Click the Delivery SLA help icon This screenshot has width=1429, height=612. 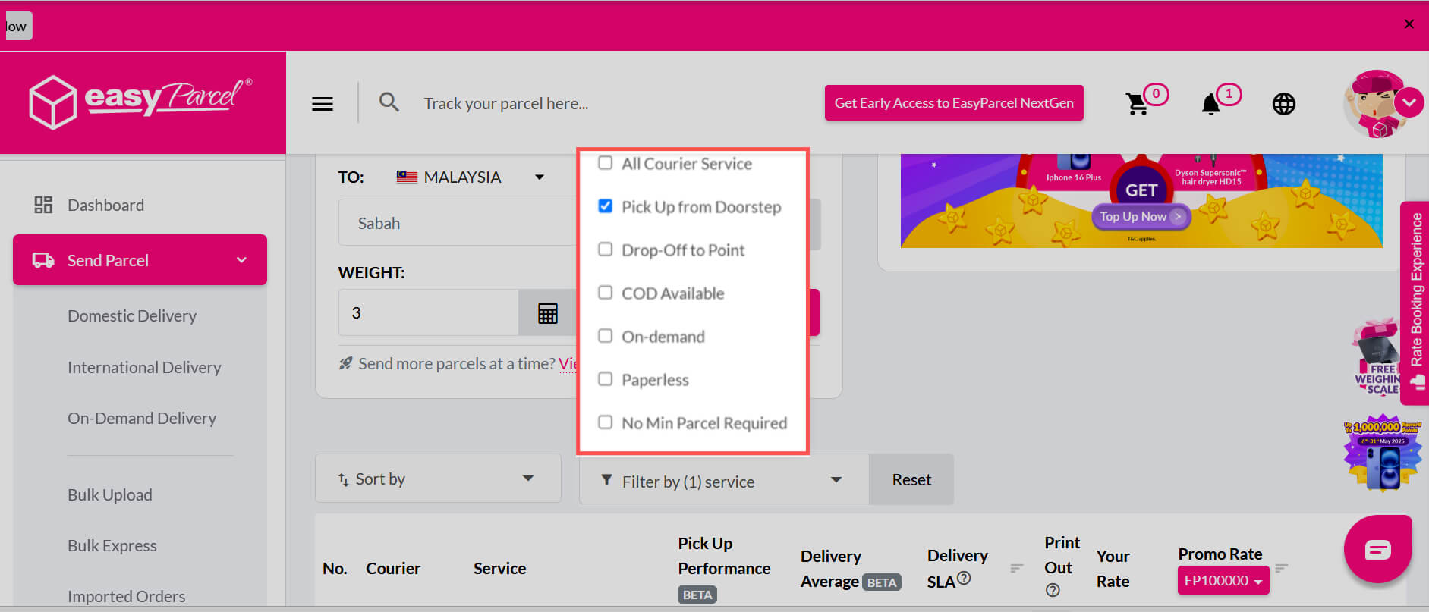click(x=964, y=579)
